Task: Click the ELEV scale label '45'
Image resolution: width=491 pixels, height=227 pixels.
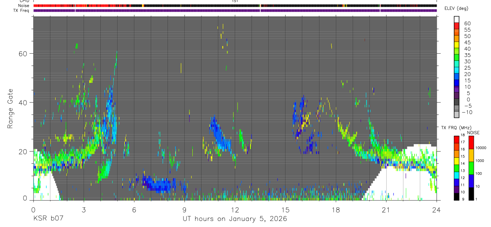Action: [x=467, y=42]
